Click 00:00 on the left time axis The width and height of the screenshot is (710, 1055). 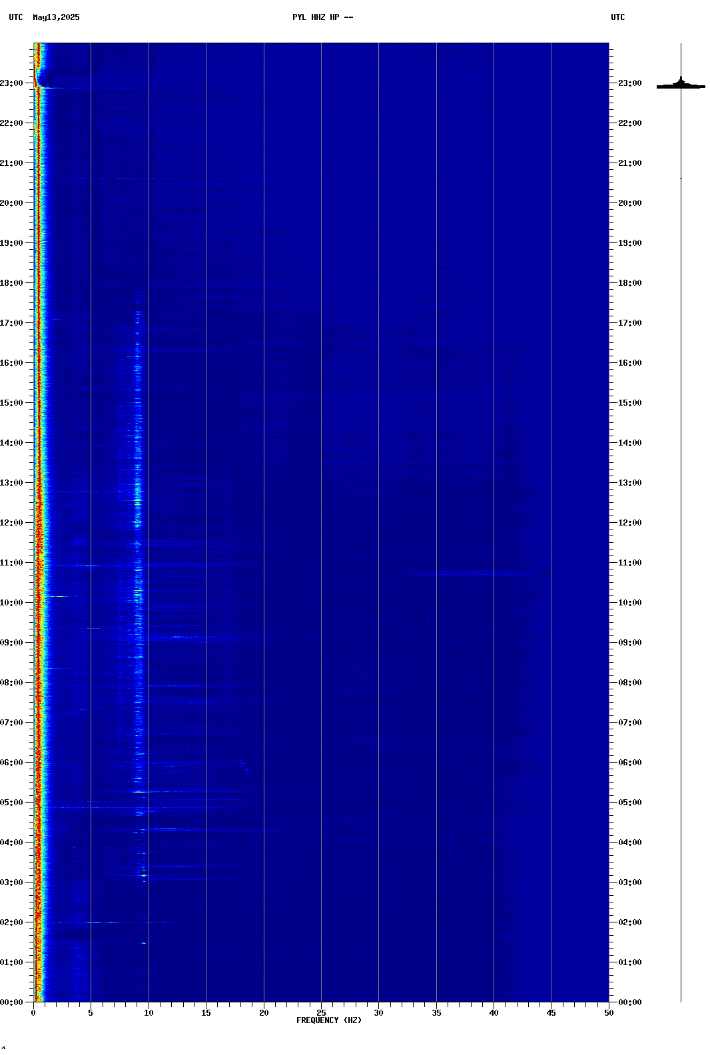(11, 1002)
